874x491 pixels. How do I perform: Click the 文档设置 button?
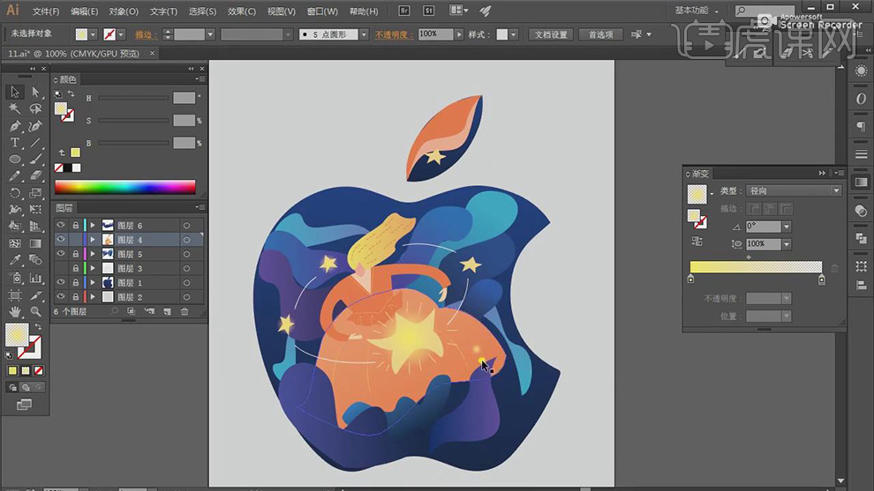coord(551,34)
